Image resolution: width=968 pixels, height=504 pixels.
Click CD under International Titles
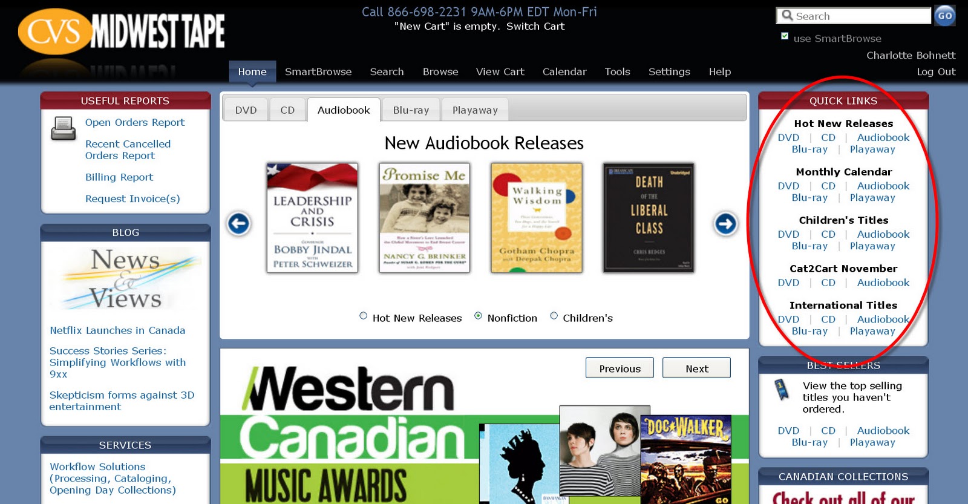point(828,319)
